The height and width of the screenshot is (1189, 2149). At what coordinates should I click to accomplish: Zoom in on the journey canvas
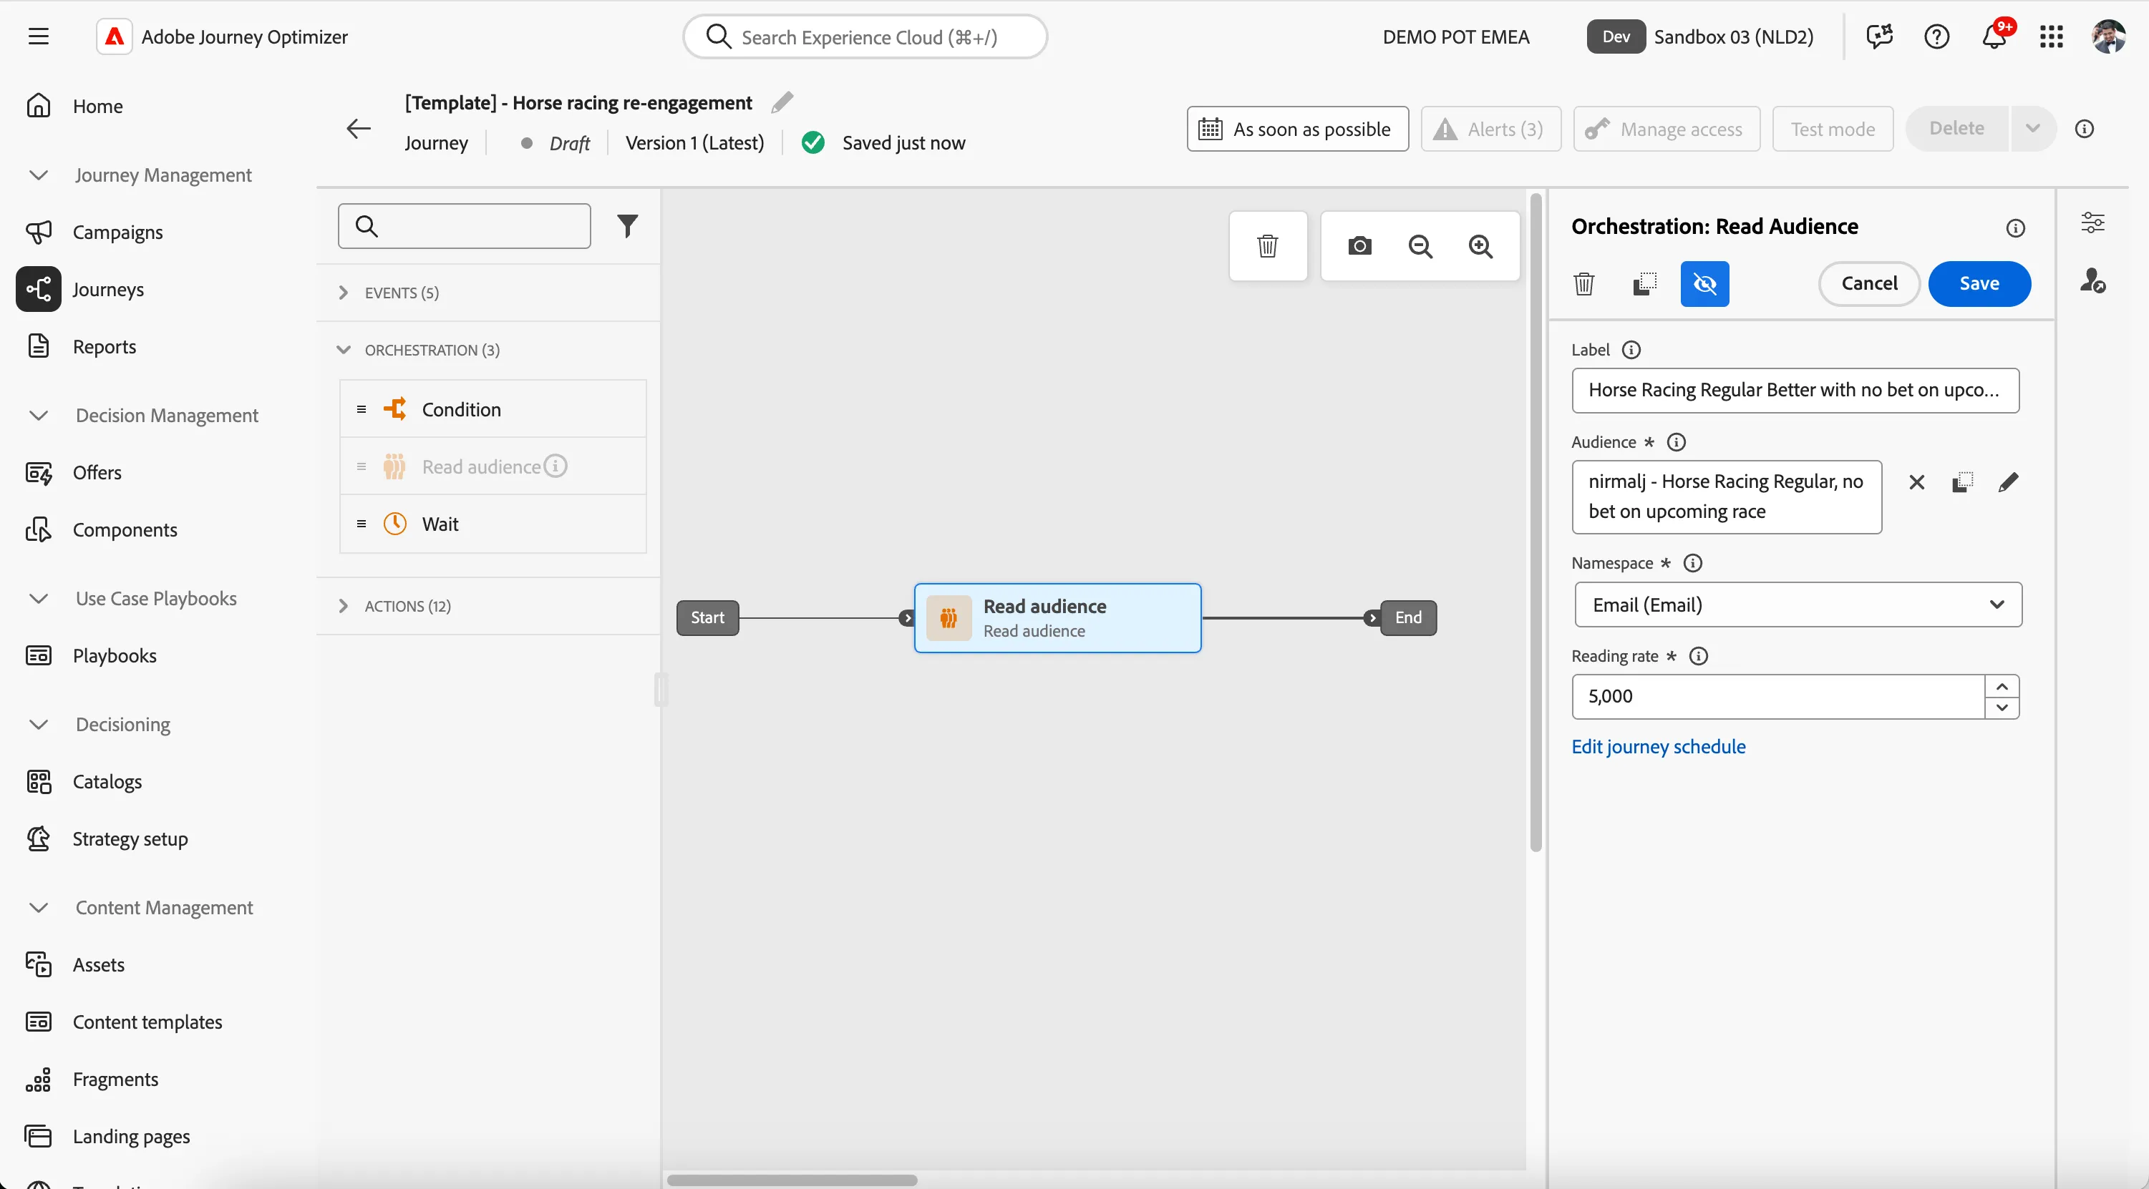click(1481, 246)
